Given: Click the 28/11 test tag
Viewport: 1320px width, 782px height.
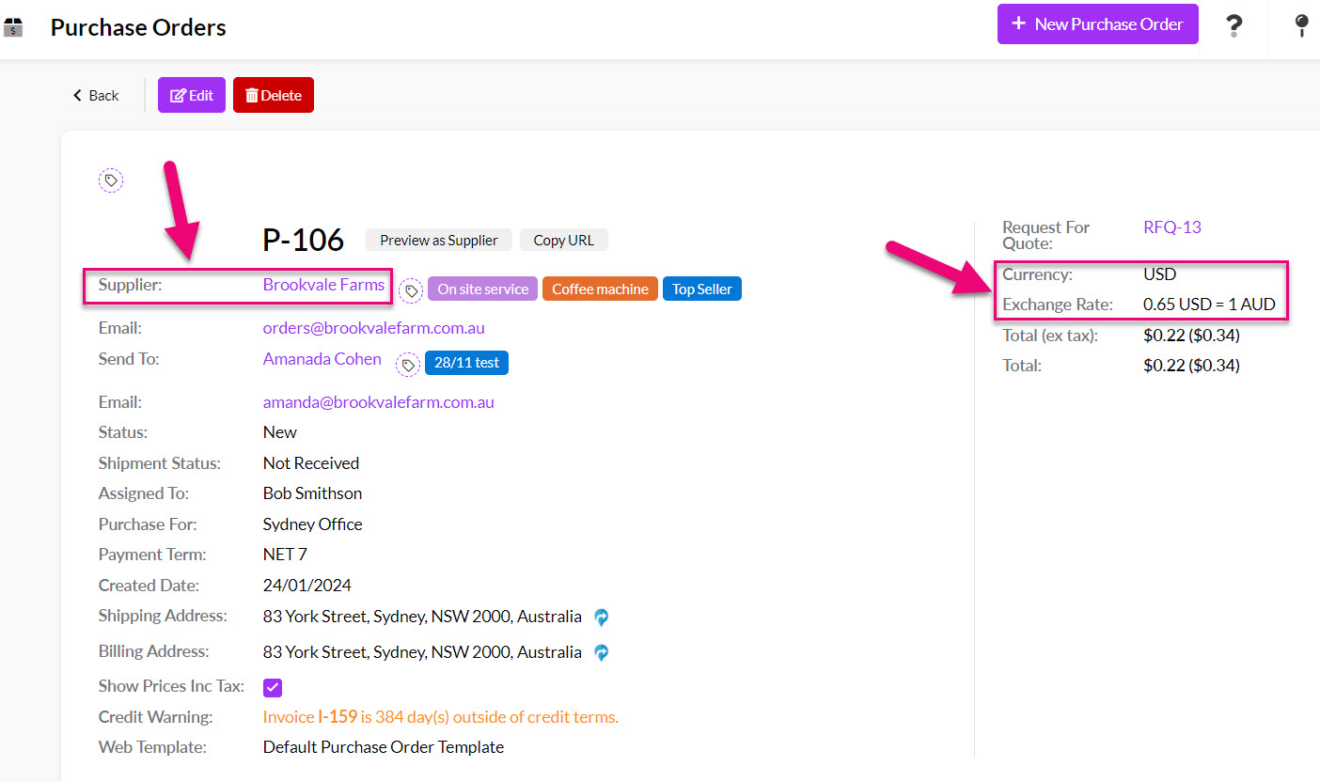Looking at the screenshot, I should [x=467, y=363].
